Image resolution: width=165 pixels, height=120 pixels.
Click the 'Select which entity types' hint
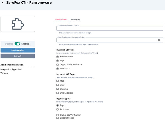coord(80,102)
